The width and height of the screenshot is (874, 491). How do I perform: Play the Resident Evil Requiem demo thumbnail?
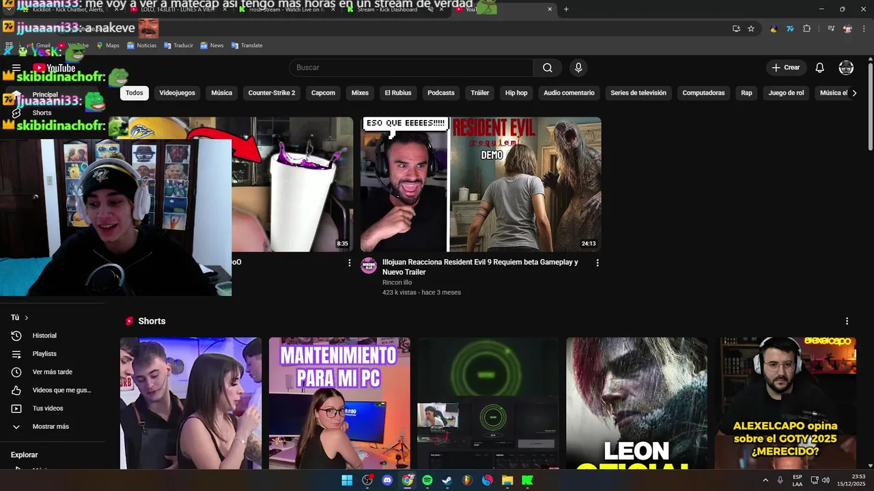pyautogui.click(x=481, y=184)
